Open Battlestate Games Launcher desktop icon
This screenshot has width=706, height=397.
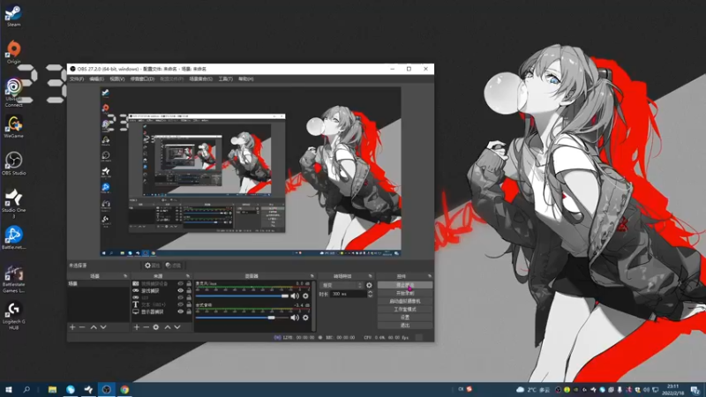point(13,278)
